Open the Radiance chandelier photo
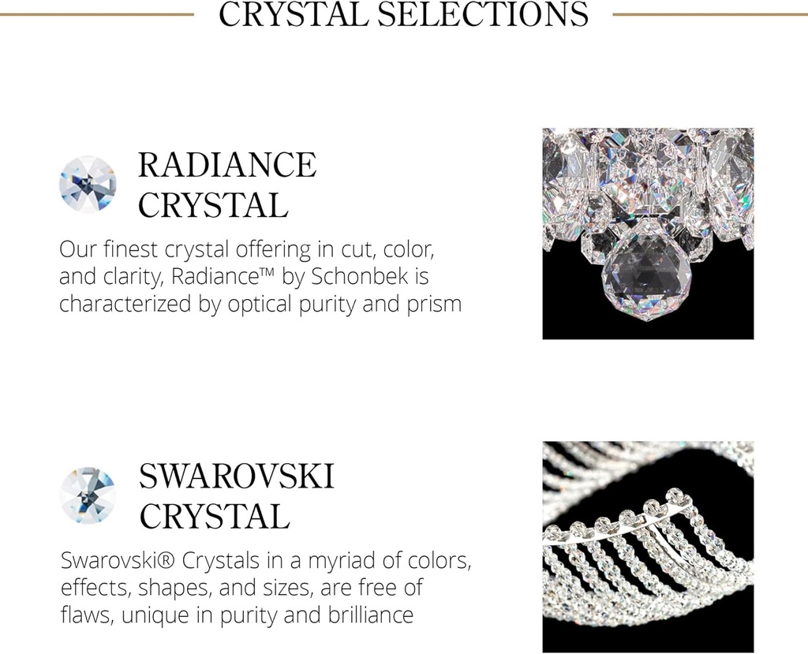 coord(648,234)
